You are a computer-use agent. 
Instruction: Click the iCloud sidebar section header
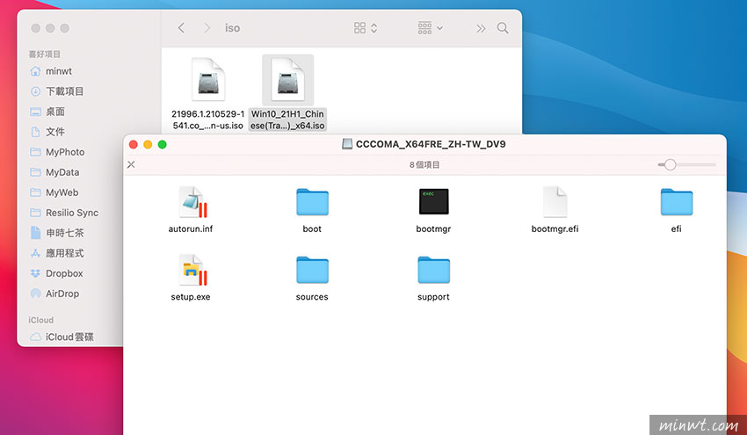(x=41, y=320)
